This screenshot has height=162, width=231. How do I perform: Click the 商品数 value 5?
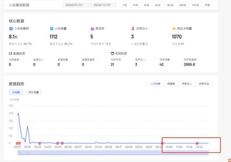[x=92, y=37]
